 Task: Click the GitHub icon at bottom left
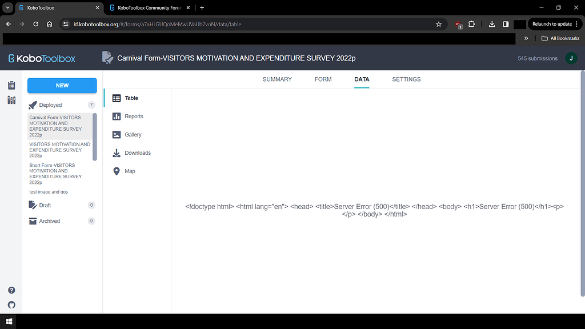pos(11,304)
